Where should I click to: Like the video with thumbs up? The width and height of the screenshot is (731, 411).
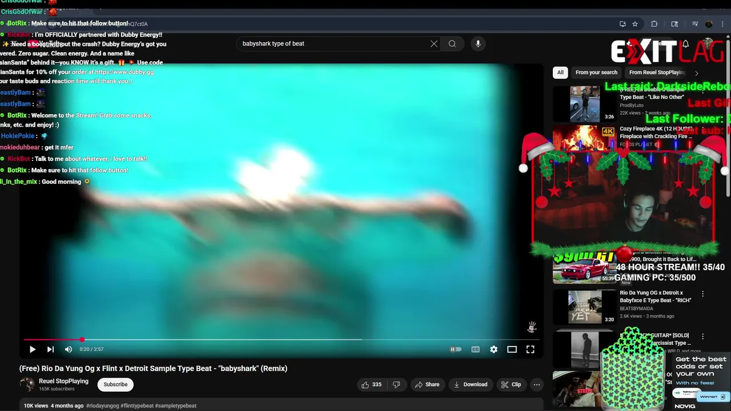(371, 385)
